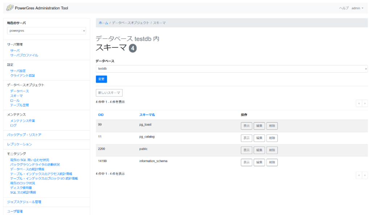Image resolution: width=371 pixels, height=215 pixels.
Task: Edit the pg_catalog schema with 編集
Action: tap(259, 138)
